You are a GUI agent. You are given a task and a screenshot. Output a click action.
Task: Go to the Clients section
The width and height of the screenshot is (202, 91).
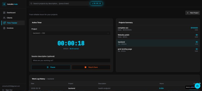13,18
